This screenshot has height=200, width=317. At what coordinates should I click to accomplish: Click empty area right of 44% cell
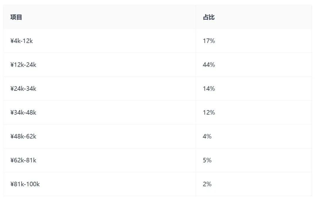click(263, 65)
